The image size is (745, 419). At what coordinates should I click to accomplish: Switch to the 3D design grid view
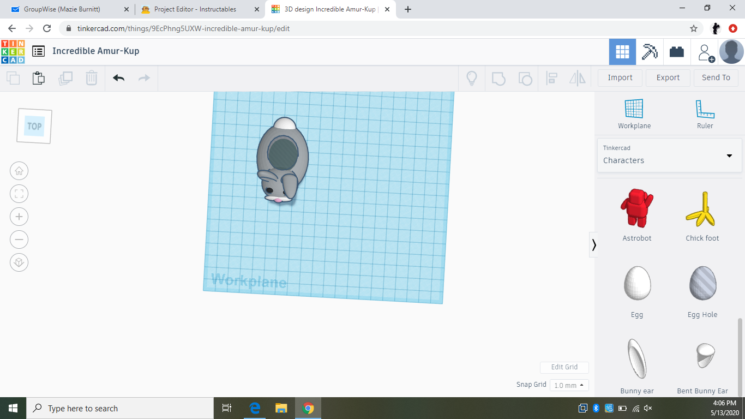pos(622,52)
